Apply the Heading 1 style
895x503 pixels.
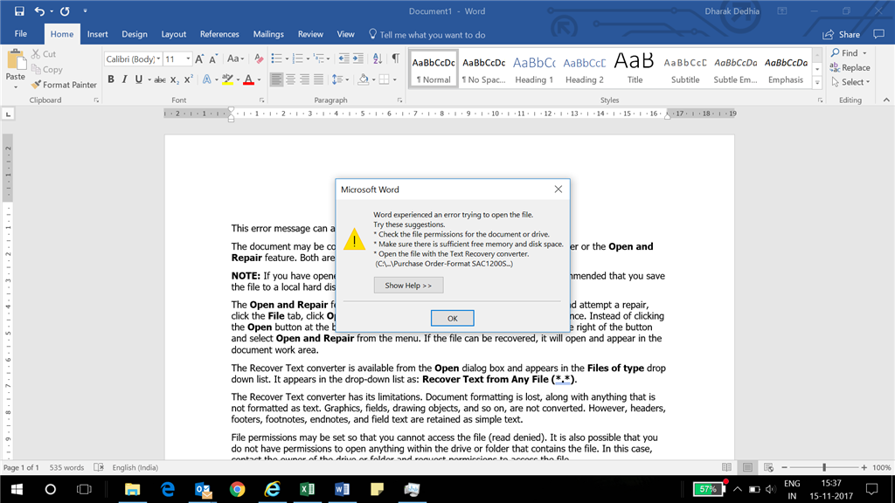[x=534, y=68]
